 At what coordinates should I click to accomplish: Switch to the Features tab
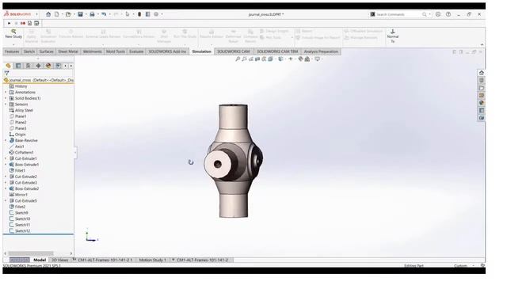12,51
